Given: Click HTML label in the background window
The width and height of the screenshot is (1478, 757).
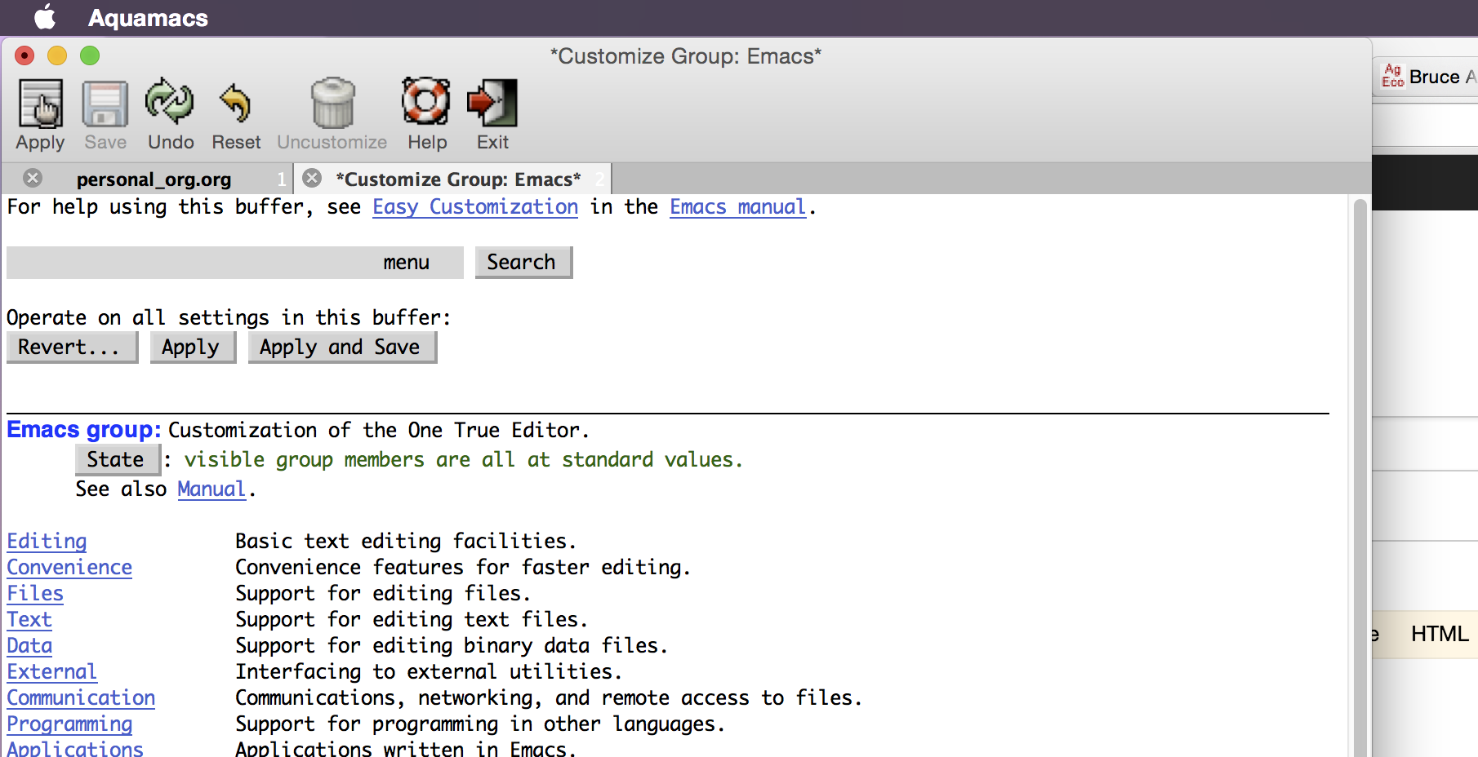Looking at the screenshot, I should (x=1440, y=634).
